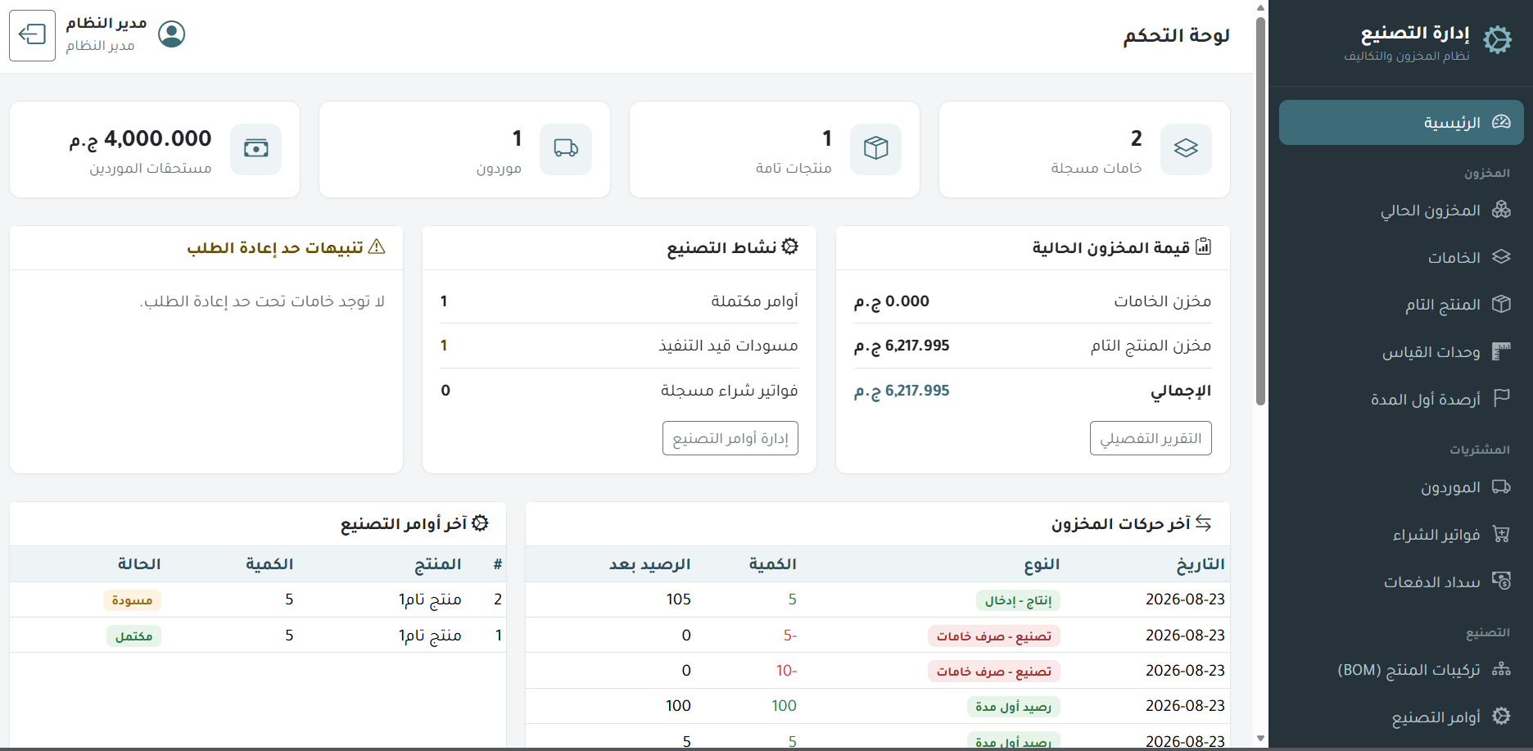The height and width of the screenshot is (751, 1533).
Task: Click the truck icon next to الموردون in sidebar
Action: click(1501, 486)
